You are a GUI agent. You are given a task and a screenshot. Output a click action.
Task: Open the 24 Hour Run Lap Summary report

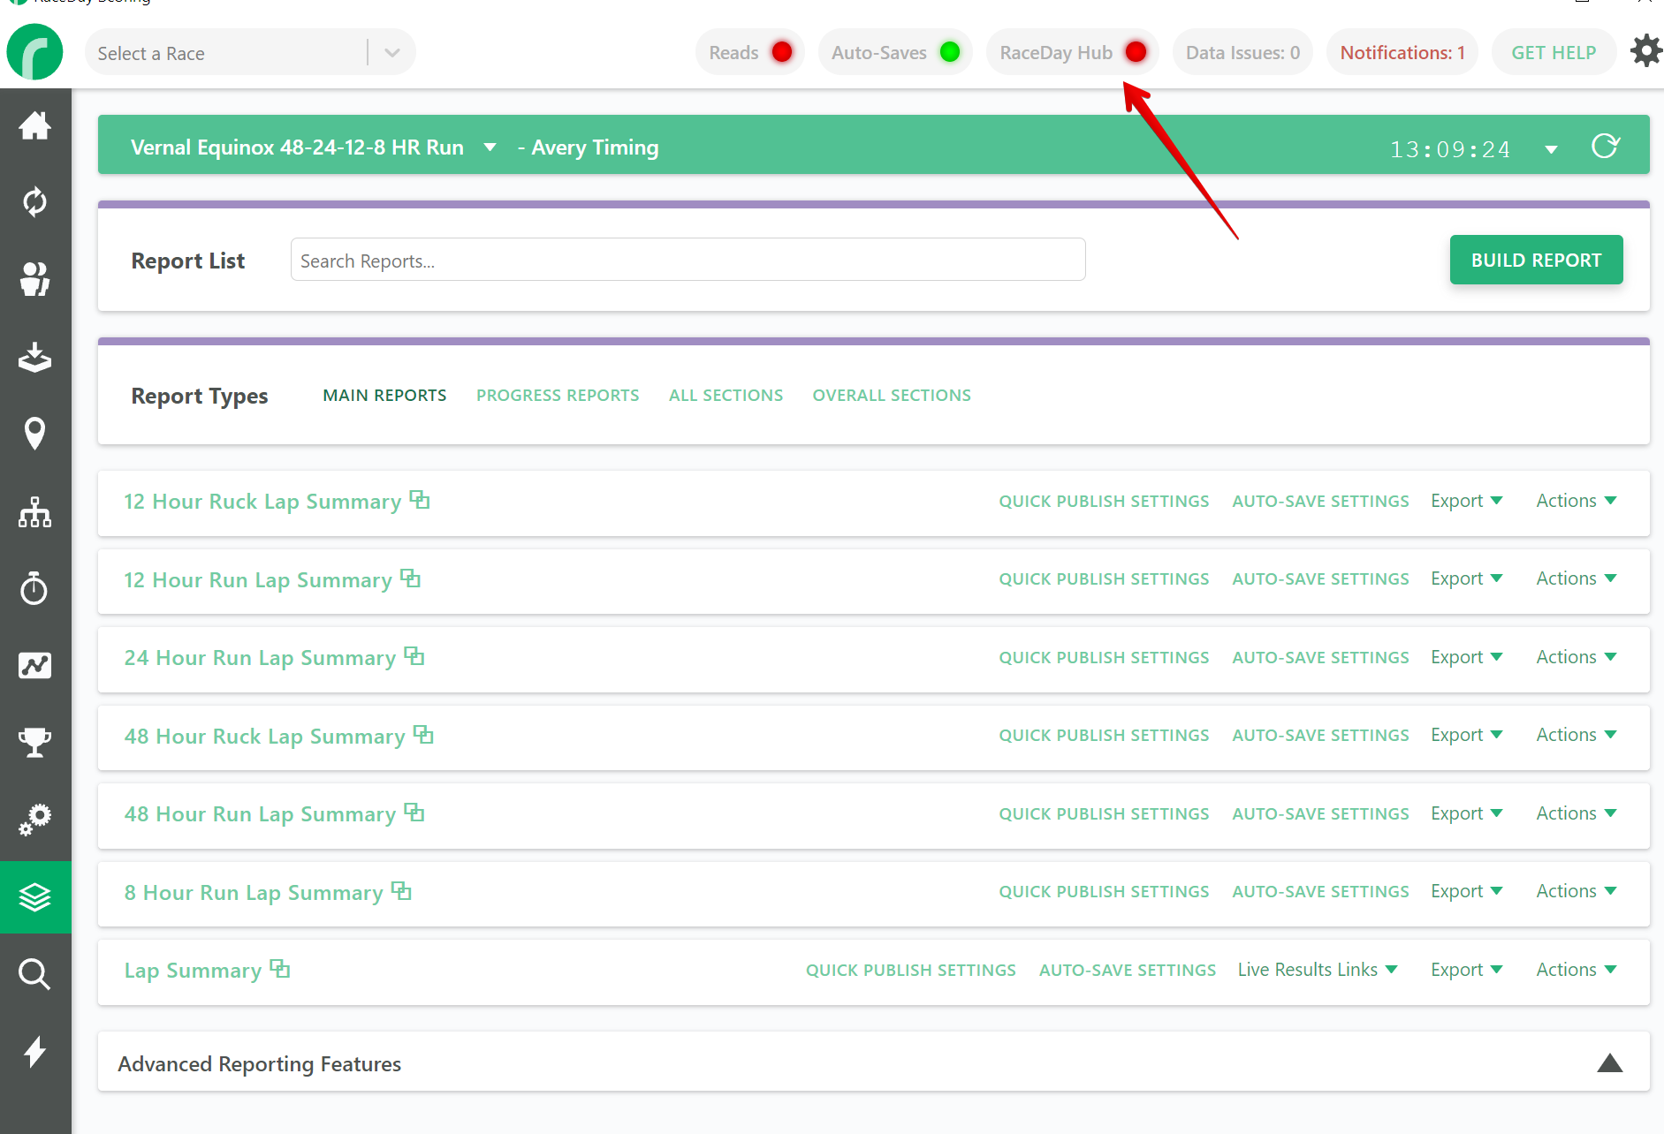tap(260, 658)
